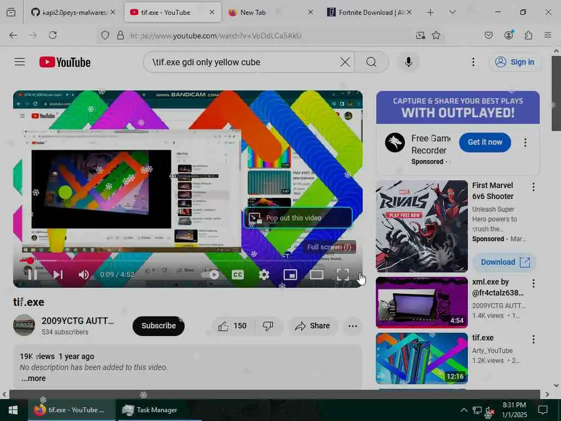Screen dimensions: 561x421
Task: Click Download on the Marvel Rivals ad
Action: point(505,262)
